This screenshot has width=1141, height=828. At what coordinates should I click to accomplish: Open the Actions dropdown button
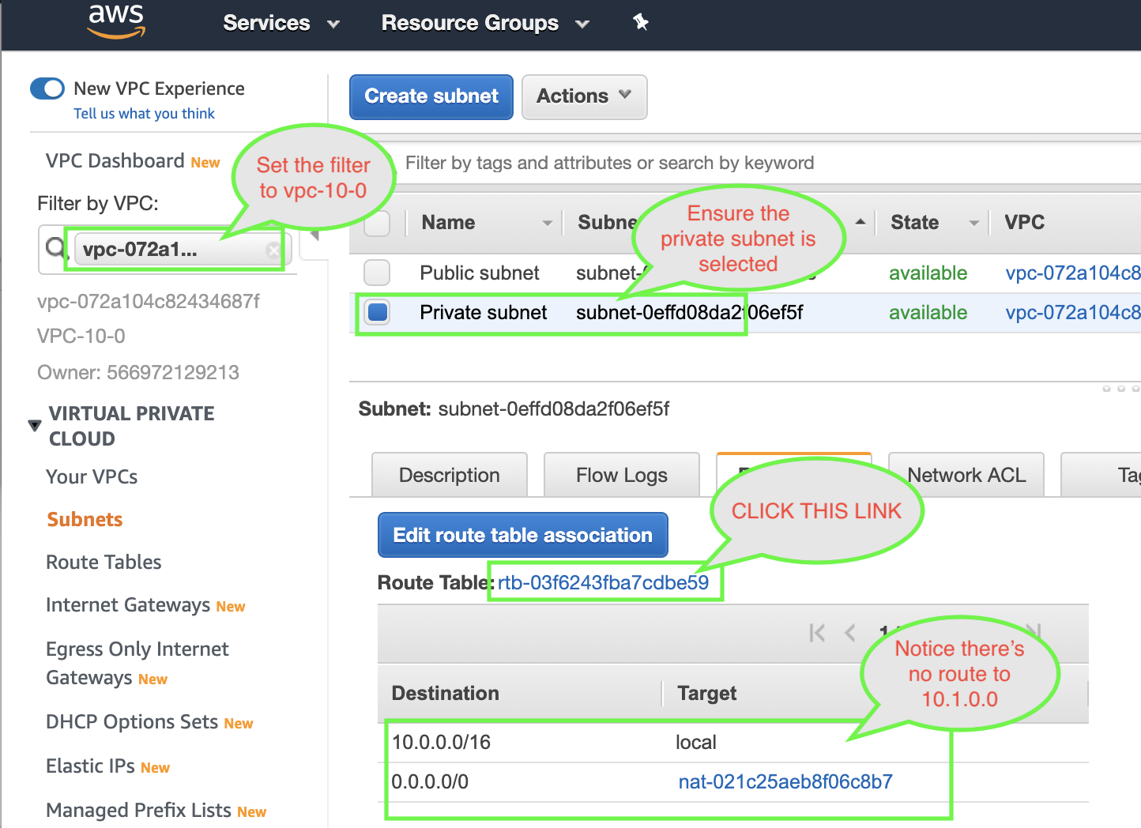point(585,96)
